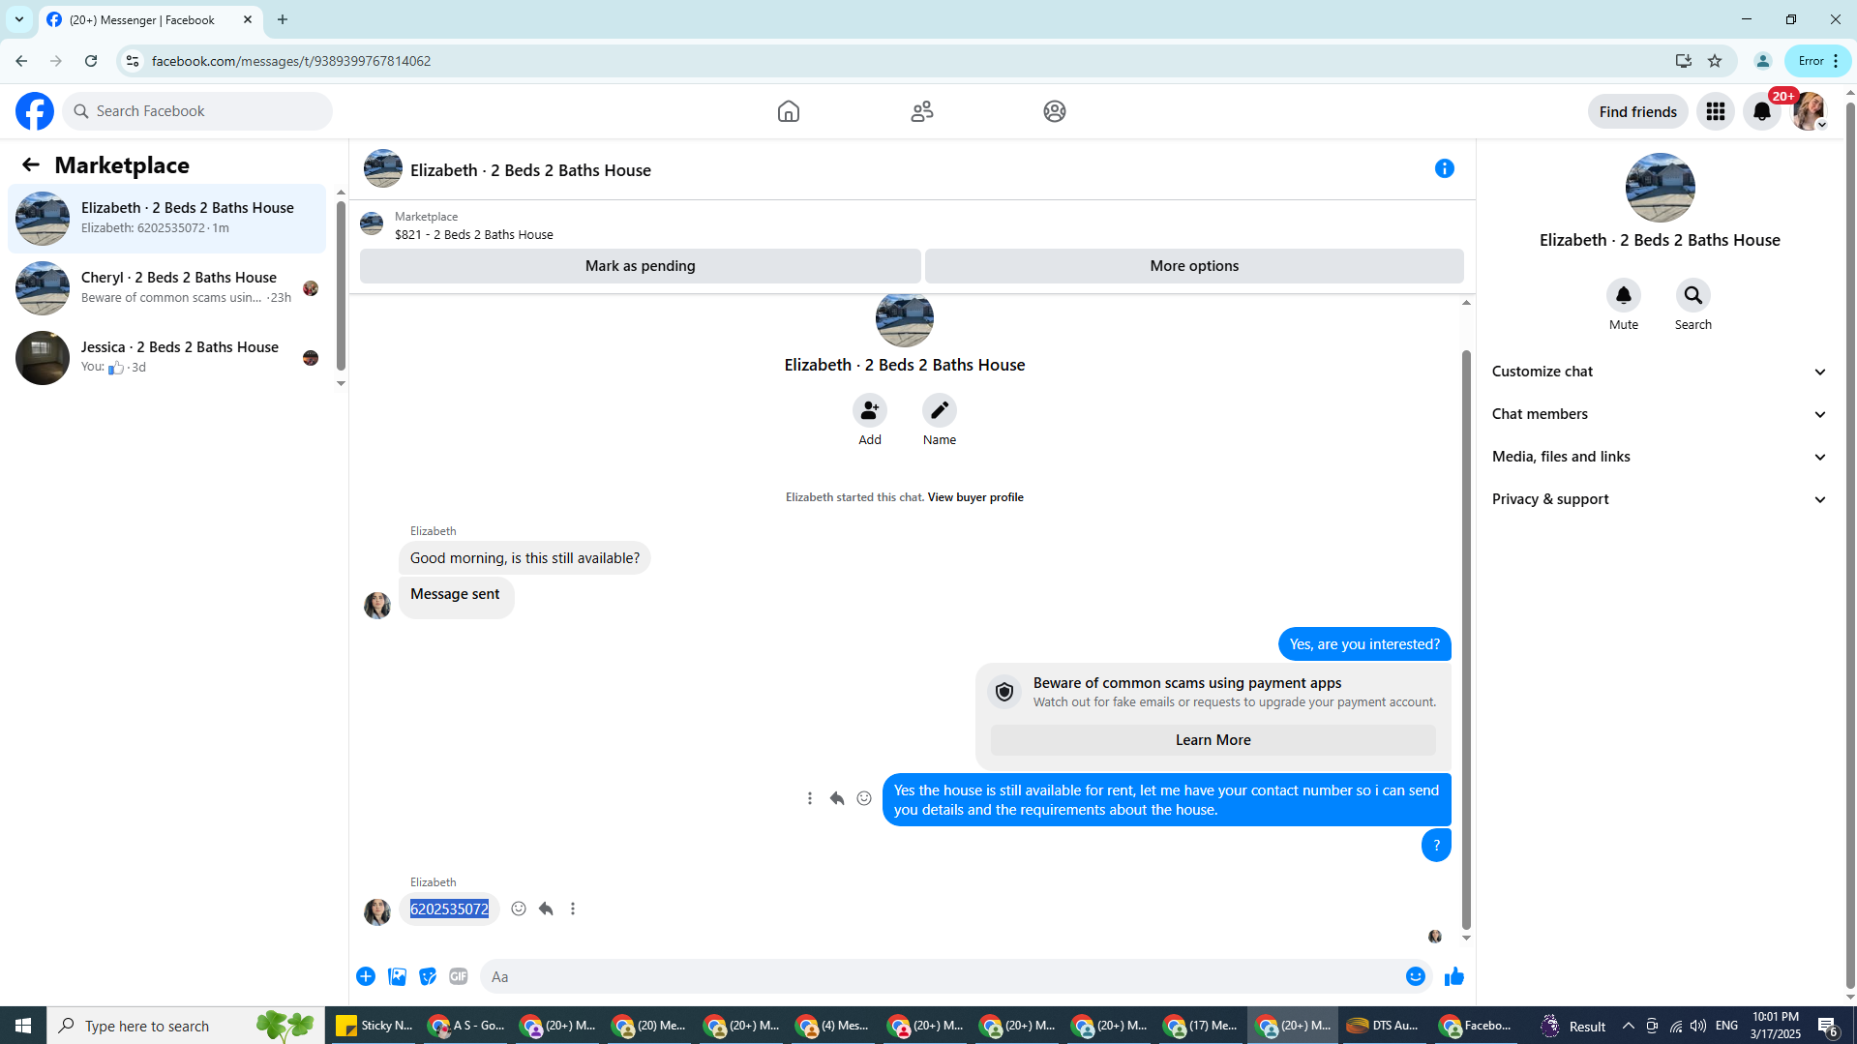Image resolution: width=1857 pixels, height=1044 pixels.
Task: Choose a GIF
Action: tap(459, 977)
